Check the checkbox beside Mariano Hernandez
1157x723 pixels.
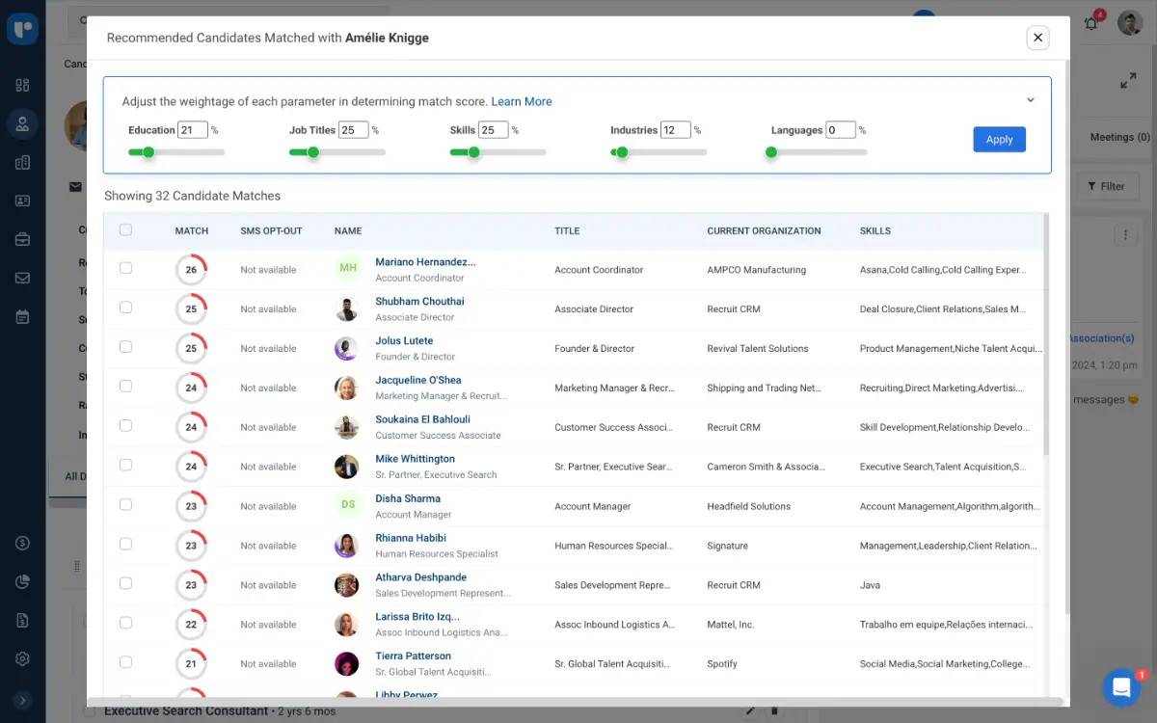pos(125,268)
